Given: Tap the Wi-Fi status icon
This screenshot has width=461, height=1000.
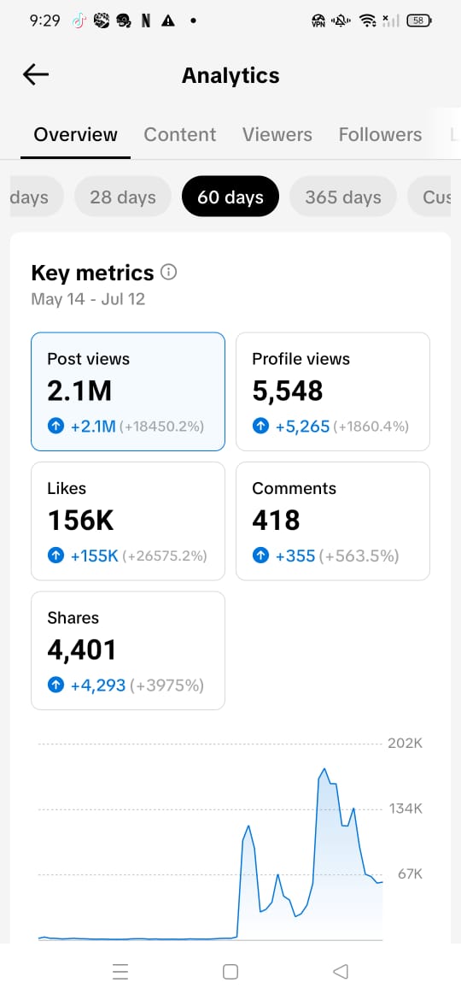Looking at the screenshot, I should [x=367, y=21].
